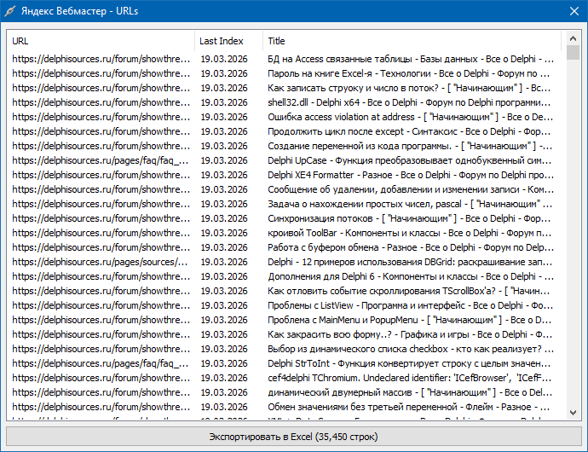Sort by the Title column header
Viewport: 588px width, 452px height.
pos(409,41)
